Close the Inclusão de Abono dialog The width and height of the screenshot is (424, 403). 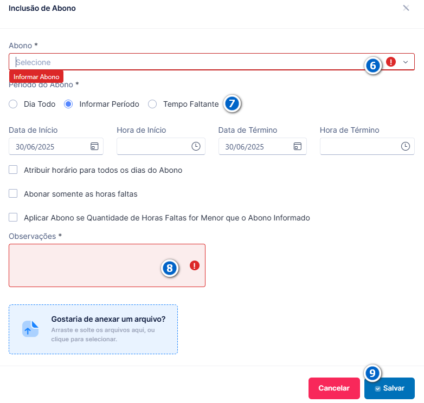406,8
